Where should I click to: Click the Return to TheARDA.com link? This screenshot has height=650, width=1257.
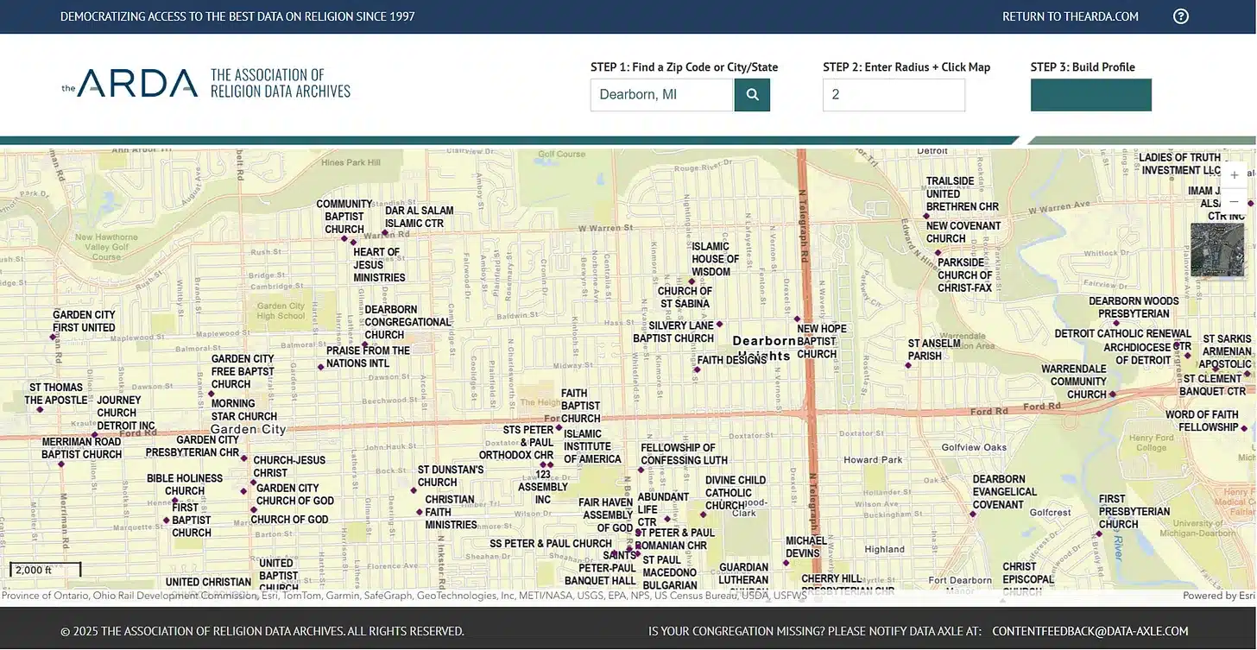click(1070, 16)
